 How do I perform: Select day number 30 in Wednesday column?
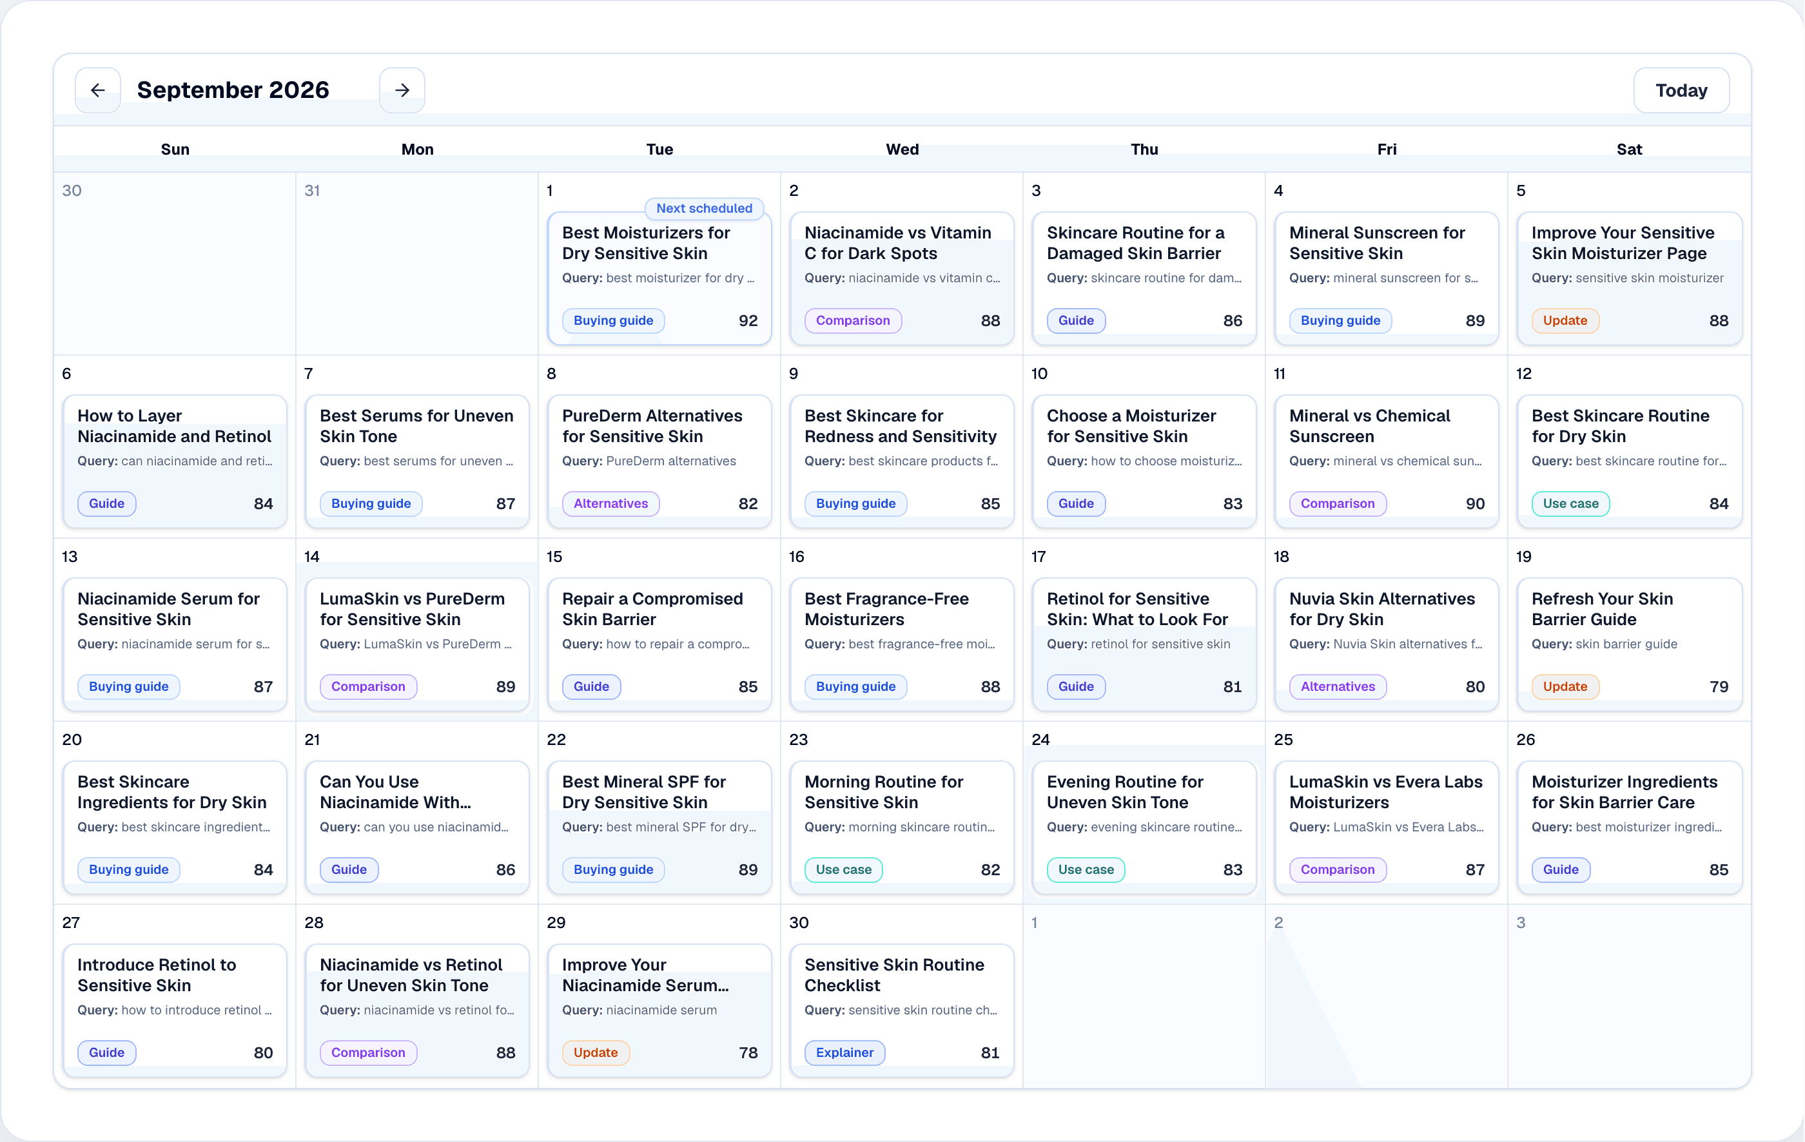[x=798, y=922]
